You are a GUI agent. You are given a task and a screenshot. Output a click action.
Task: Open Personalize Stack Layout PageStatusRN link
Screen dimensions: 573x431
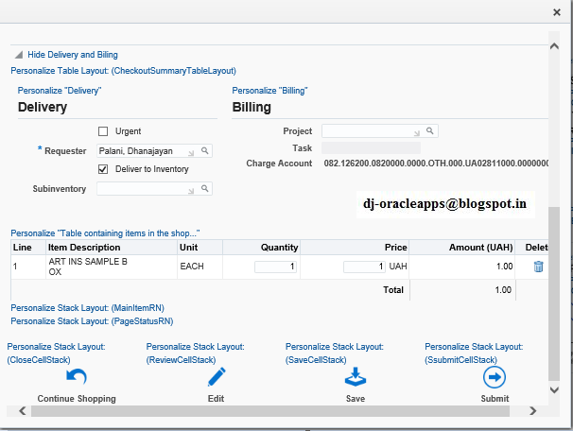tap(92, 321)
